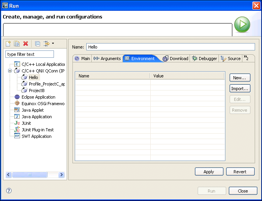Click the duplicate configuration icon

(17, 44)
